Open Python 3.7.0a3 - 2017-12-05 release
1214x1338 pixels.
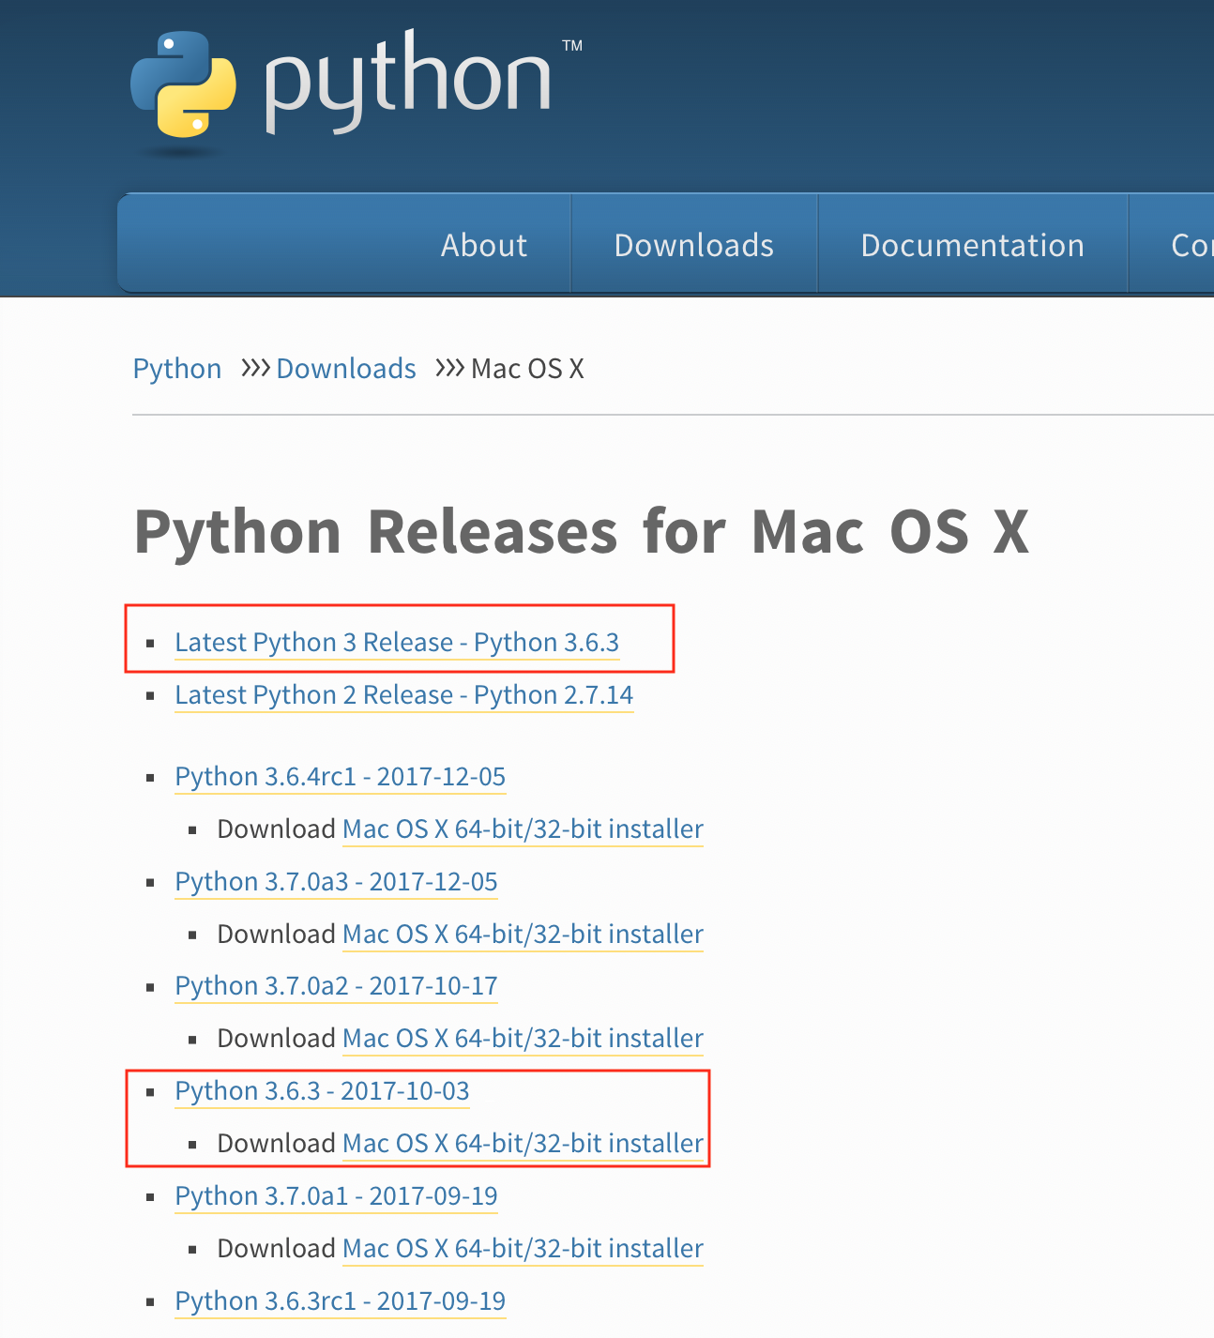point(336,882)
